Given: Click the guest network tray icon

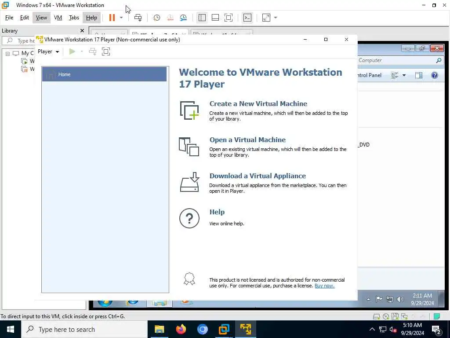Looking at the screenshot, I should (389, 299).
